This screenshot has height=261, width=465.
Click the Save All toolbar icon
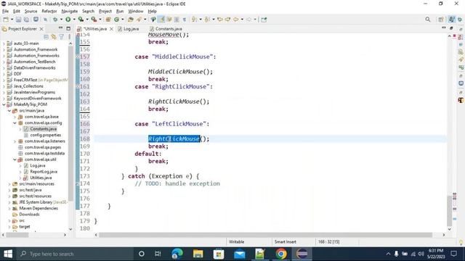coord(26,20)
